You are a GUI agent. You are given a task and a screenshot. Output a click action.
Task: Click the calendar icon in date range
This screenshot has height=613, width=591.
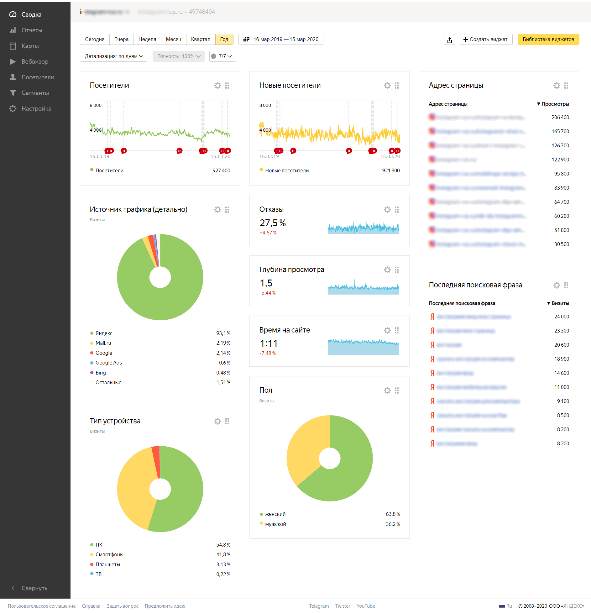(x=247, y=39)
